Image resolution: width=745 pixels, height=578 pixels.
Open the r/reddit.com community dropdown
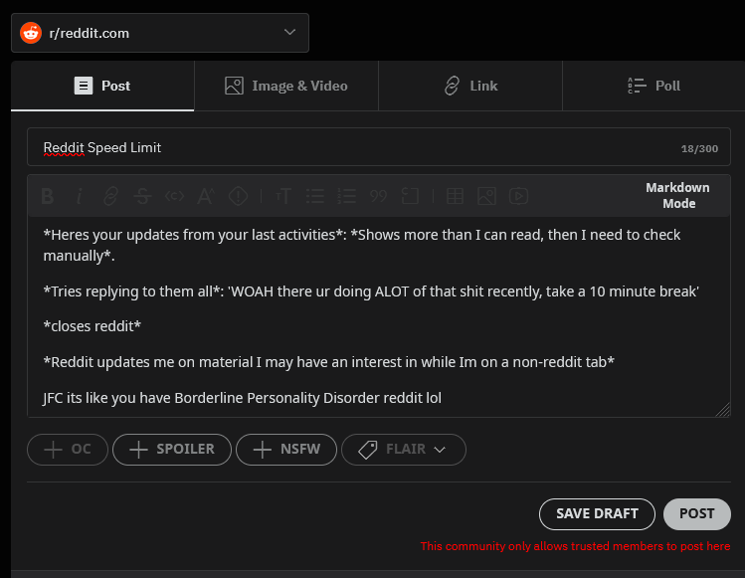pyautogui.click(x=160, y=33)
